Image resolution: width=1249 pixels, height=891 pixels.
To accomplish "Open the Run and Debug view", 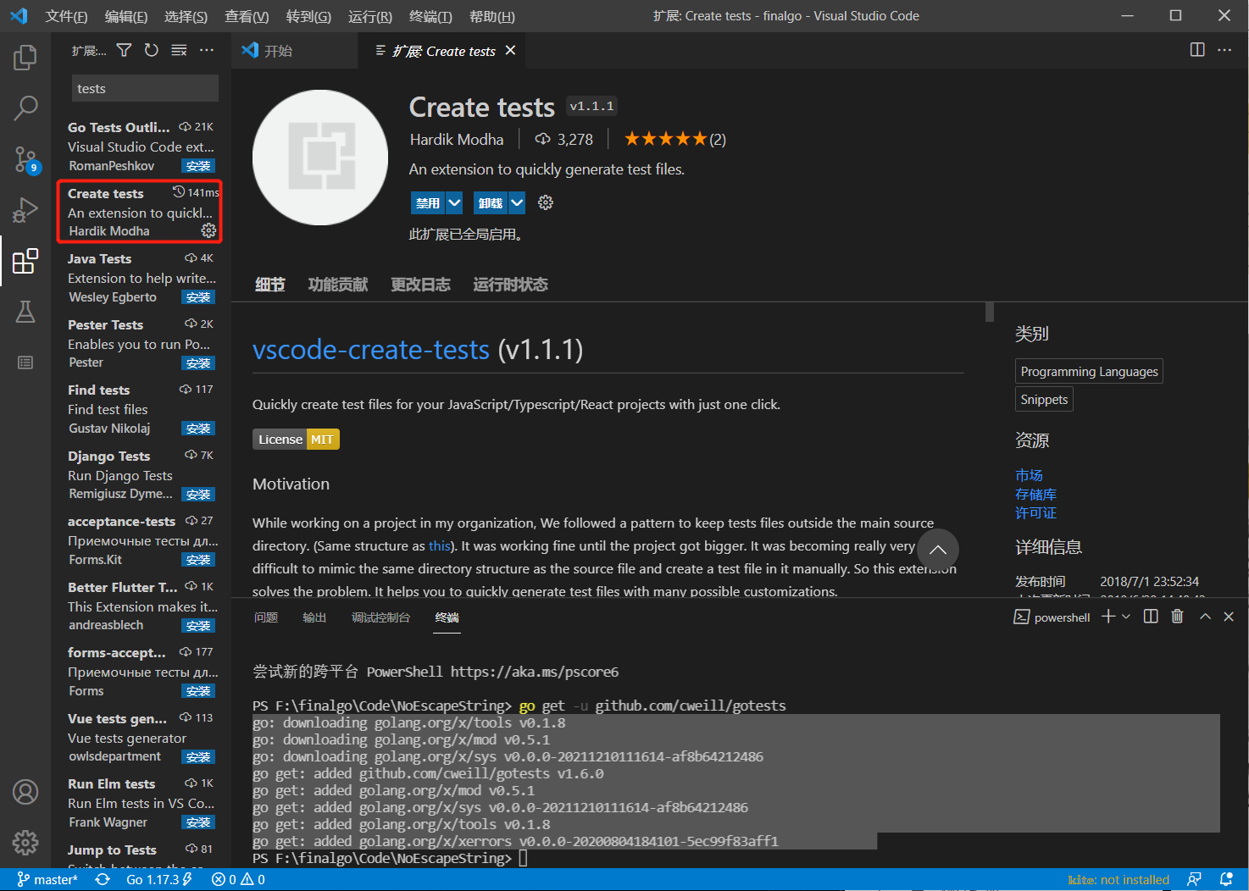I will click(x=25, y=209).
